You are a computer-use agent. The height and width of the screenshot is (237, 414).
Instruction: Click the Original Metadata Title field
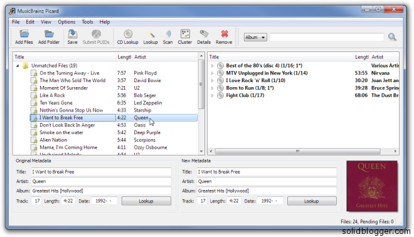(x=101, y=172)
